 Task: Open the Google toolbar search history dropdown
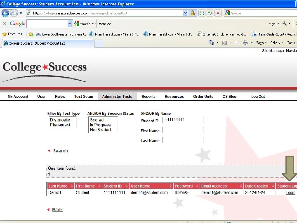[70, 24]
